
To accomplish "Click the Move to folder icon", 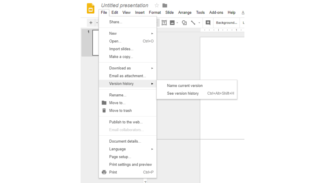I will click(104, 103).
